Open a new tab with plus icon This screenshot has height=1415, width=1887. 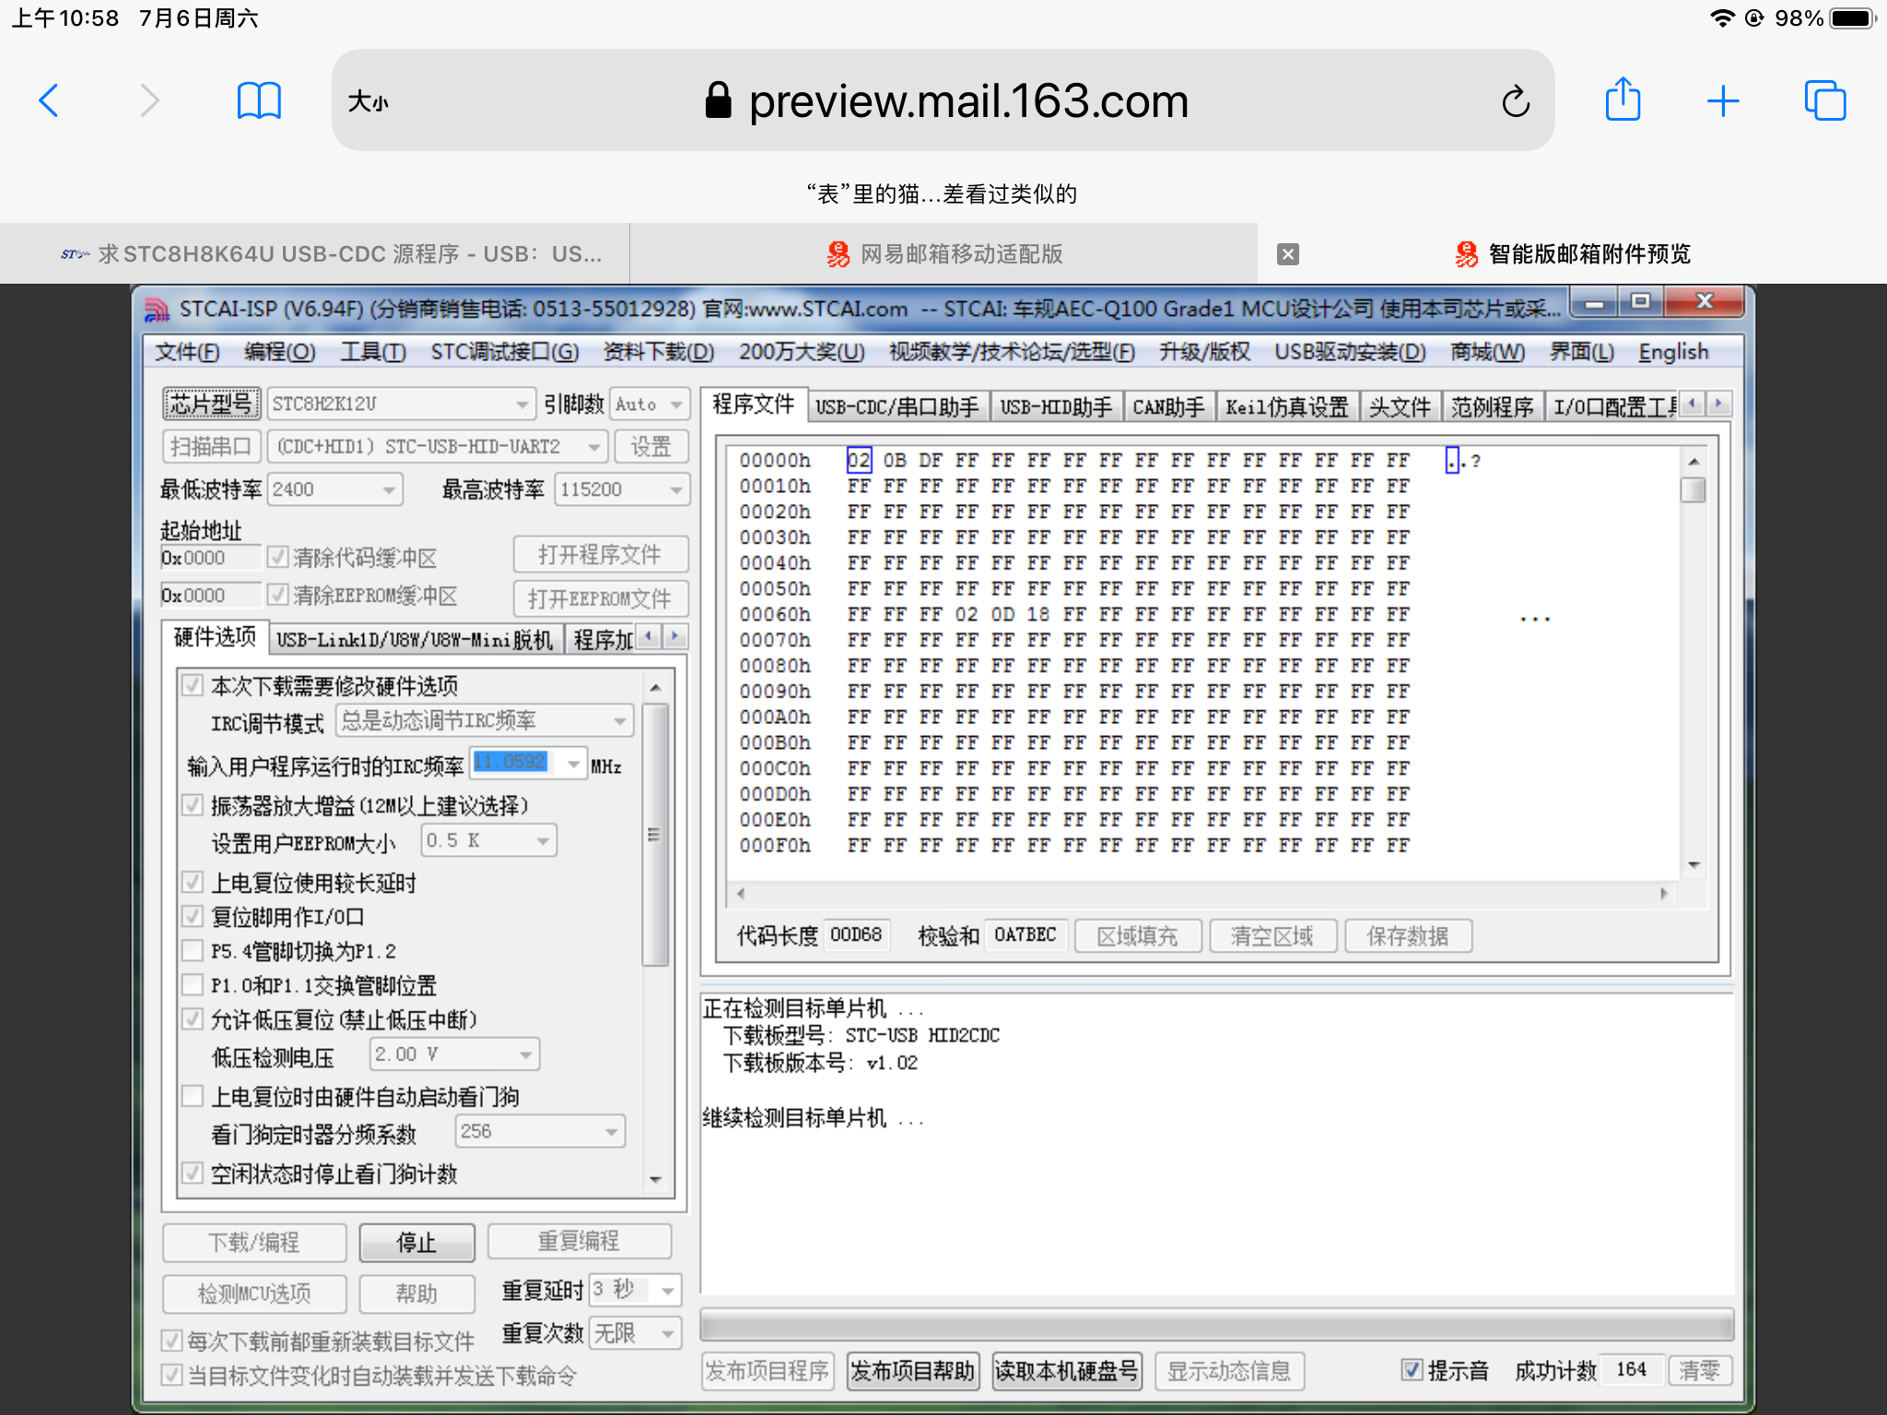(1723, 100)
